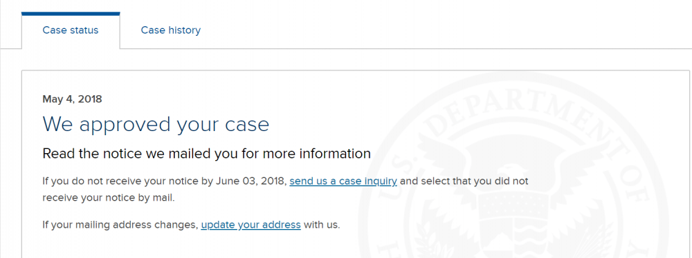Click 'If your mailing address changes' text
The width and height of the screenshot is (692, 258).
pos(119,225)
